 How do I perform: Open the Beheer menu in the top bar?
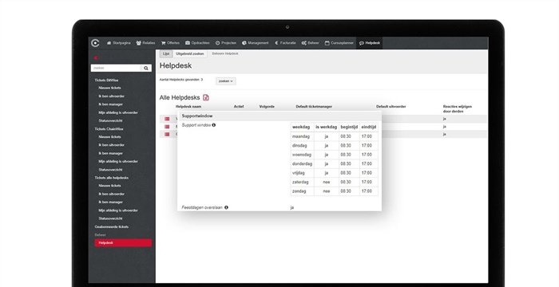pyautogui.click(x=310, y=43)
